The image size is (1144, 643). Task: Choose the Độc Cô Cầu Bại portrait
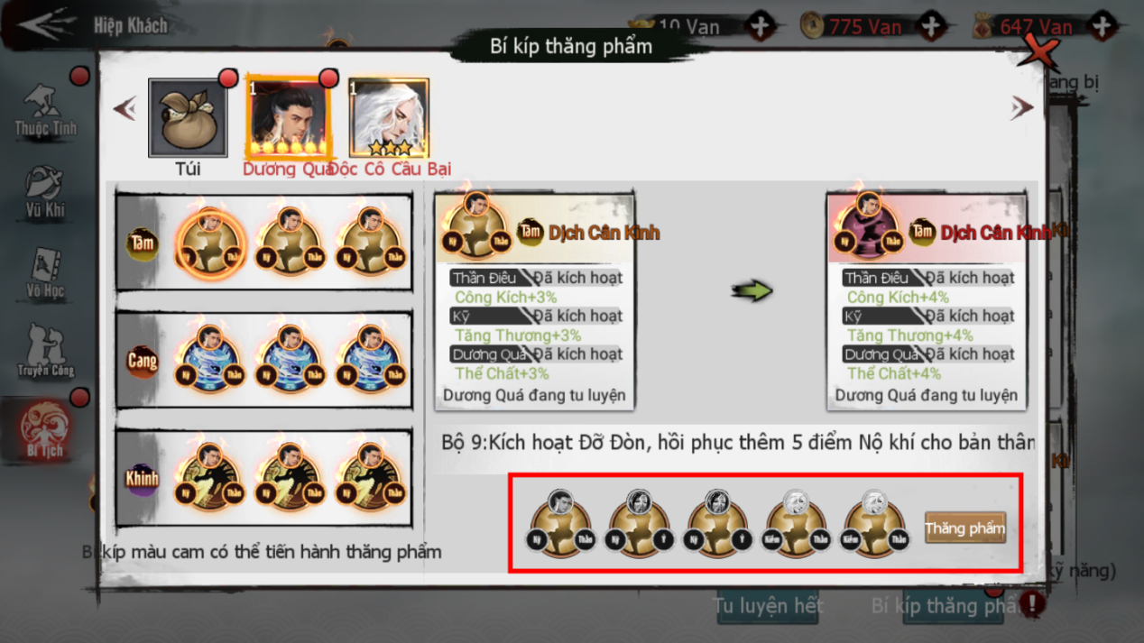[389, 118]
